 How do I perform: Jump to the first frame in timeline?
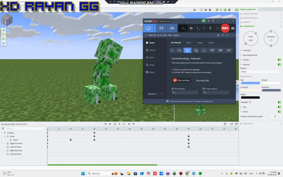click(x=105, y=124)
